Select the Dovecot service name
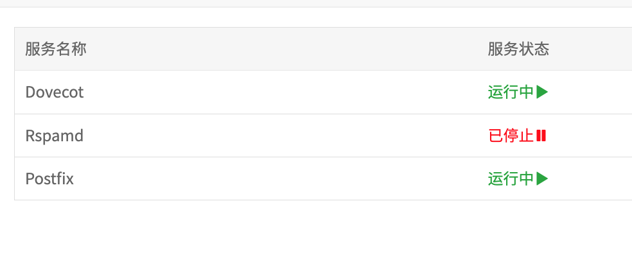 55,92
